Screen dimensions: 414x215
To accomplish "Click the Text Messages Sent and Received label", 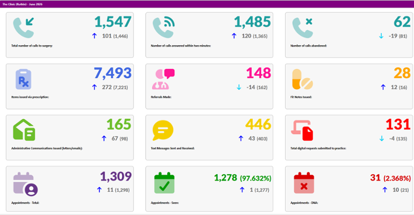I will [172, 148].
